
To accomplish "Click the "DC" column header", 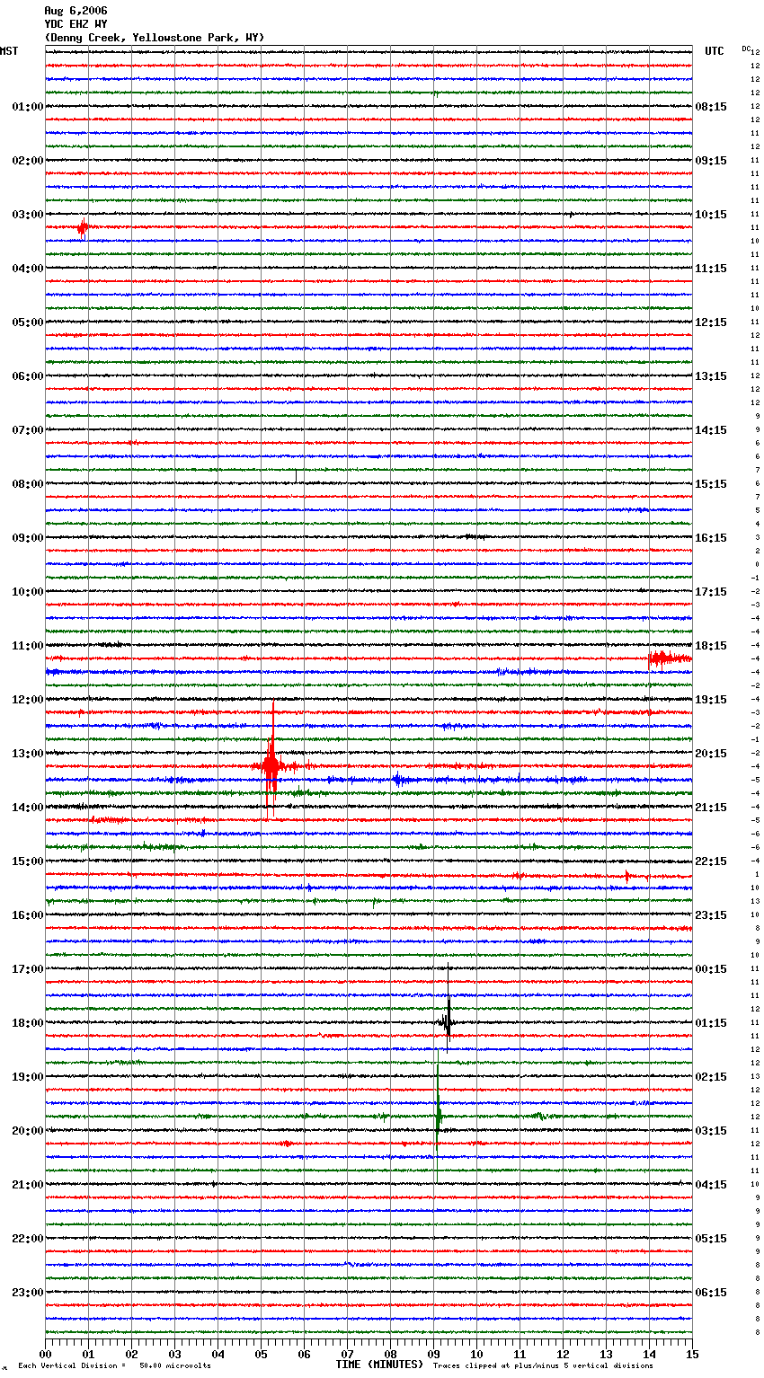I will [x=746, y=49].
